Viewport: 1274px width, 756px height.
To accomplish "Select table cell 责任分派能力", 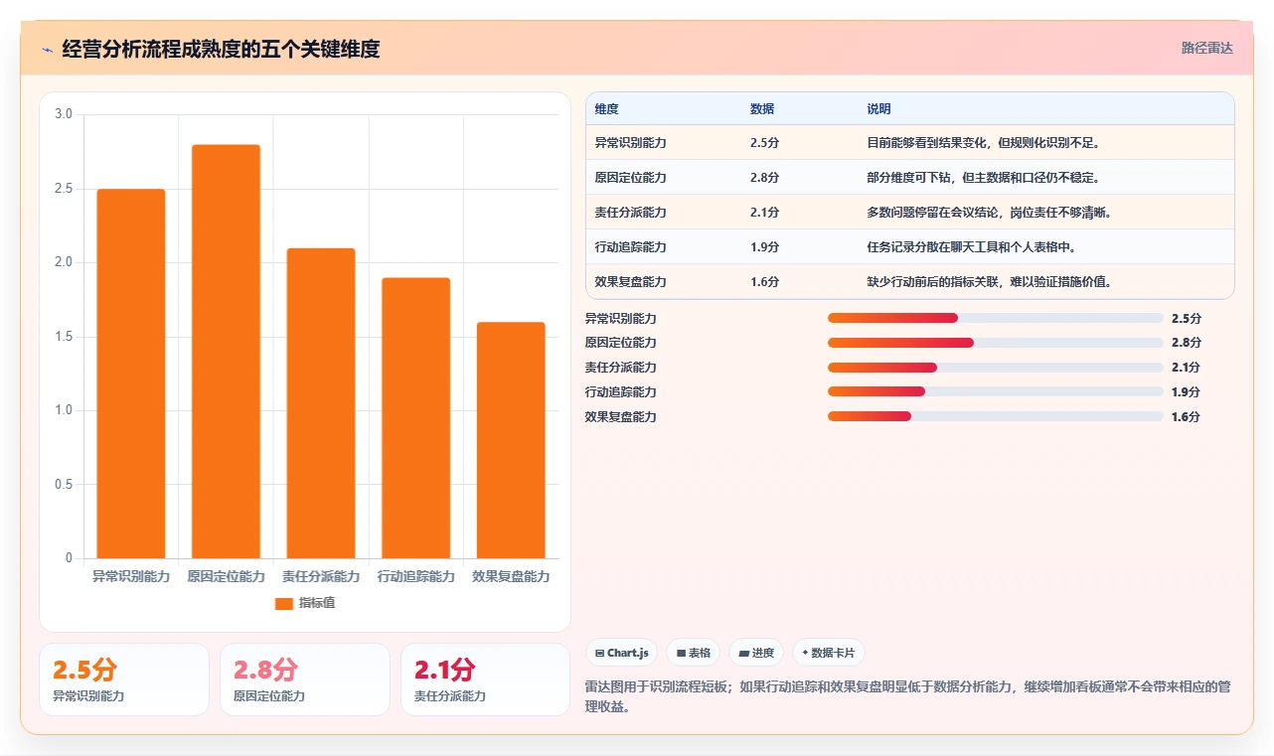I will (x=630, y=213).
